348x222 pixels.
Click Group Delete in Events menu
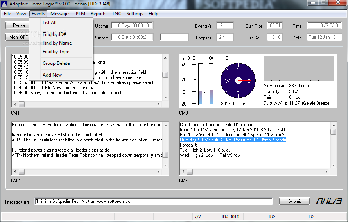tap(56, 63)
